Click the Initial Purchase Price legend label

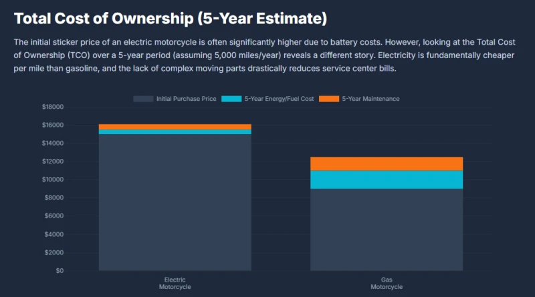point(187,99)
